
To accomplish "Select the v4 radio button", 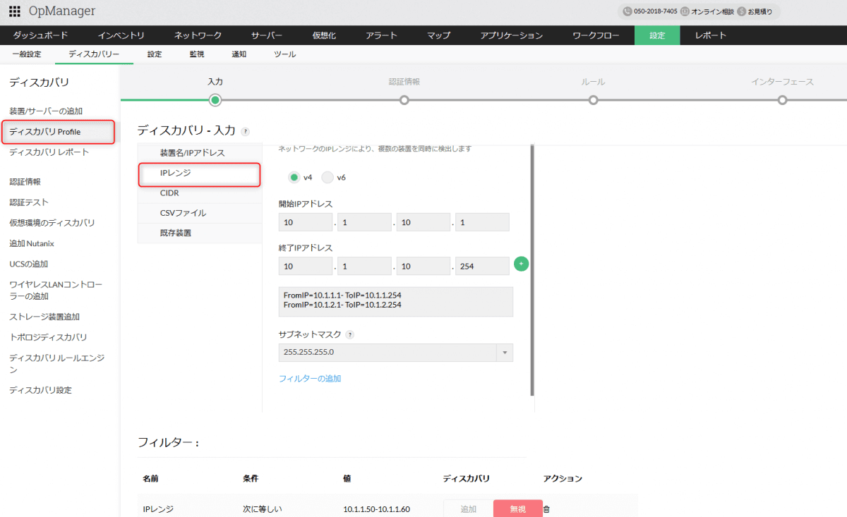I will pyautogui.click(x=294, y=177).
